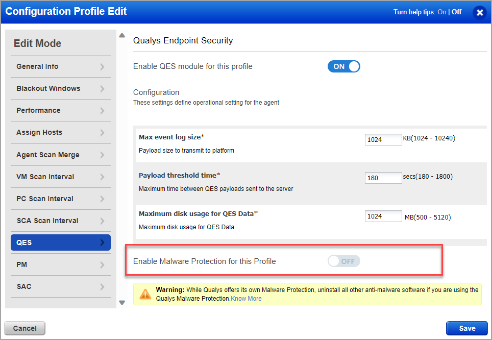Click the Max event log size field

[x=383, y=140]
